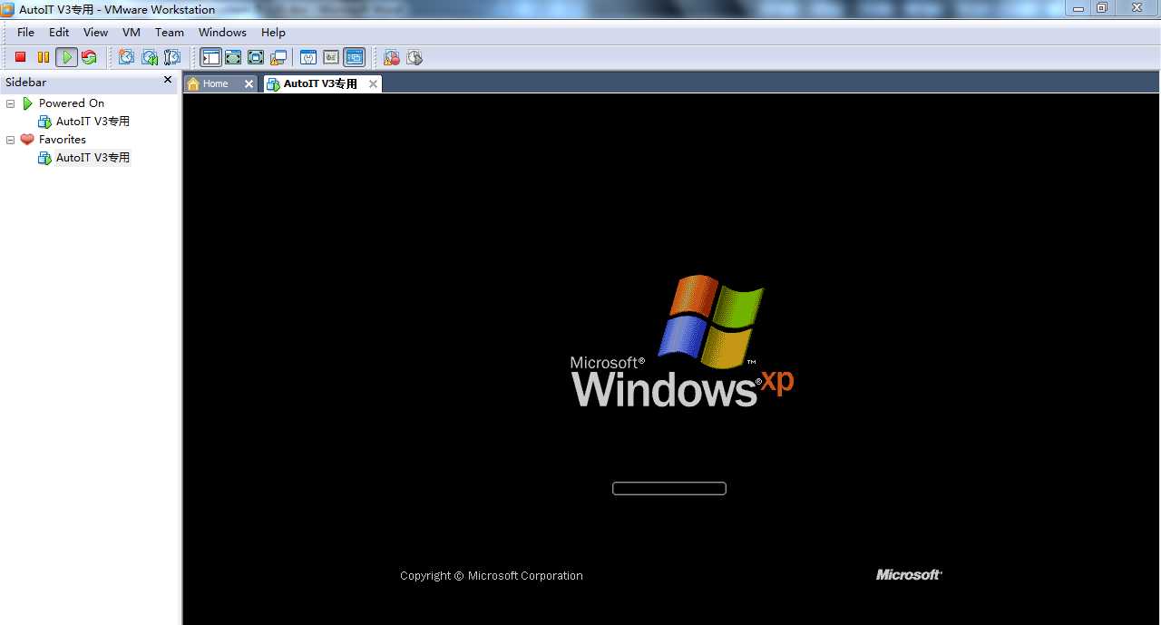The height and width of the screenshot is (625, 1161).
Task: Click the VMware Workstation title bar icon
Action: [x=8, y=9]
